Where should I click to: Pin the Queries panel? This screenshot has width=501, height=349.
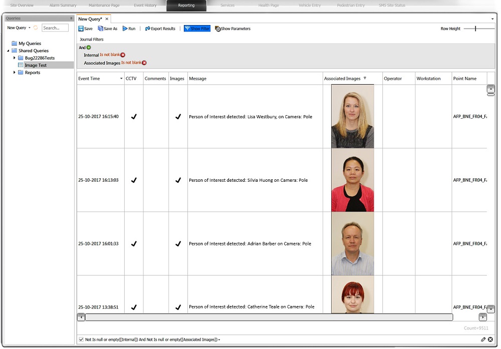pos(71,18)
